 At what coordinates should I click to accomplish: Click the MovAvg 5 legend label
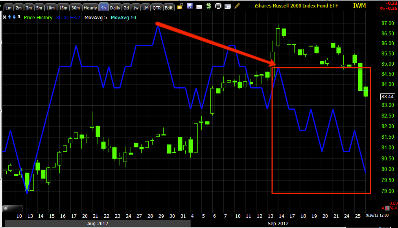(96, 18)
